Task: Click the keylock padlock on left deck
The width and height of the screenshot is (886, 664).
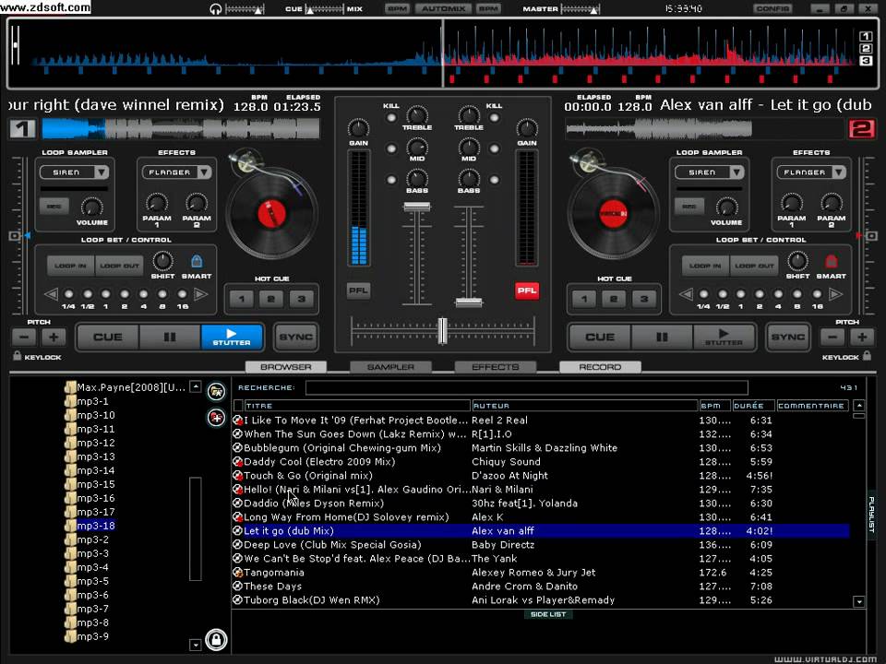Action: (18, 356)
